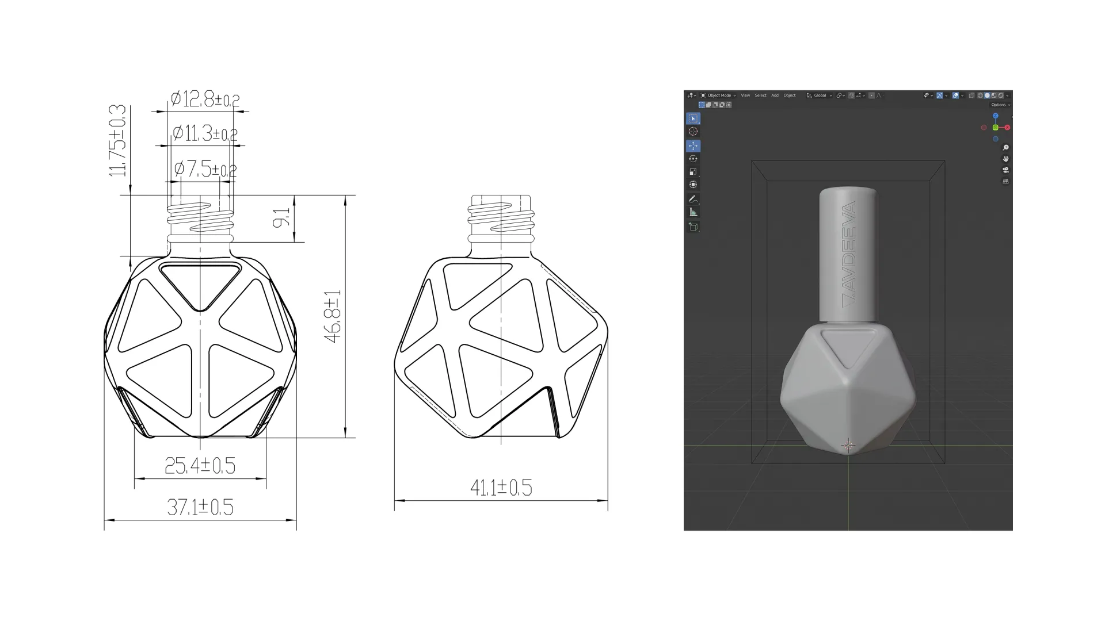Viewport: 1105px width, 621px height.
Task: Choose the Scale tool
Action: pyautogui.click(x=693, y=172)
